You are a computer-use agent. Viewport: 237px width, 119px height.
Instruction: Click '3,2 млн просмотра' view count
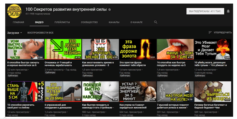(17, 70)
